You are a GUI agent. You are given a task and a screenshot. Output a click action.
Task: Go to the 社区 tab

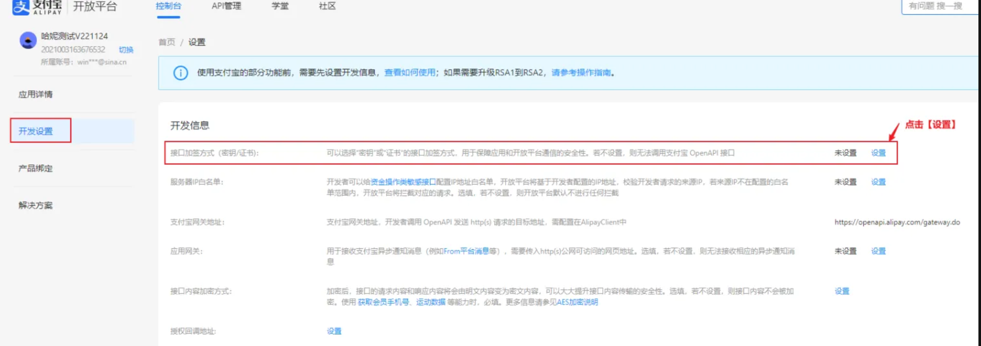point(327,6)
